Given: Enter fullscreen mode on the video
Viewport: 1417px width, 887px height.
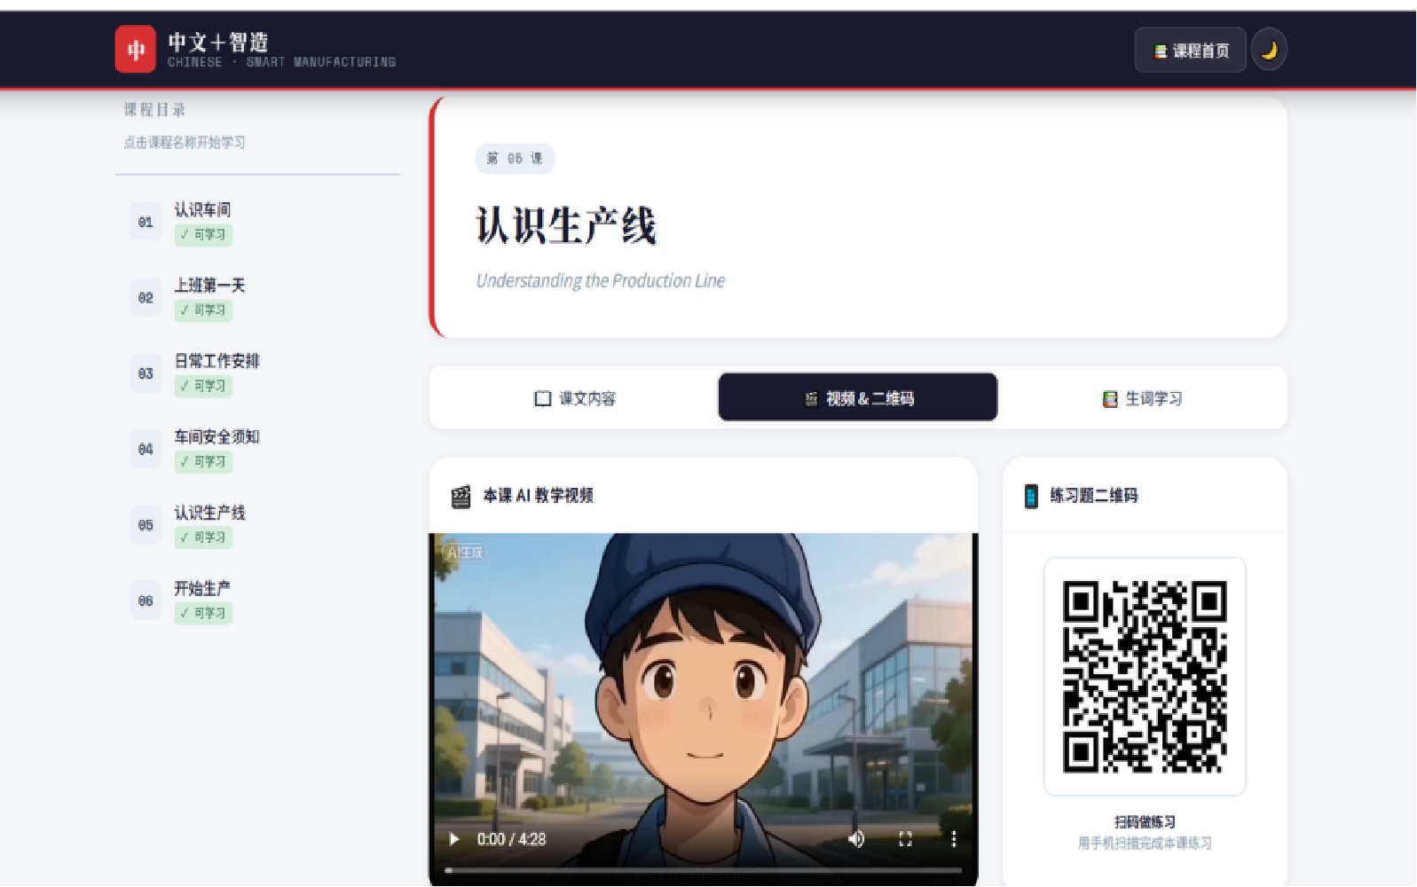Looking at the screenshot, I should coord(905,839).
